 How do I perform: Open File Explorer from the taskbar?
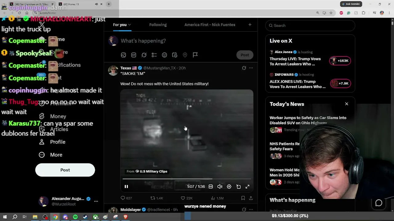tap(35, 217)
